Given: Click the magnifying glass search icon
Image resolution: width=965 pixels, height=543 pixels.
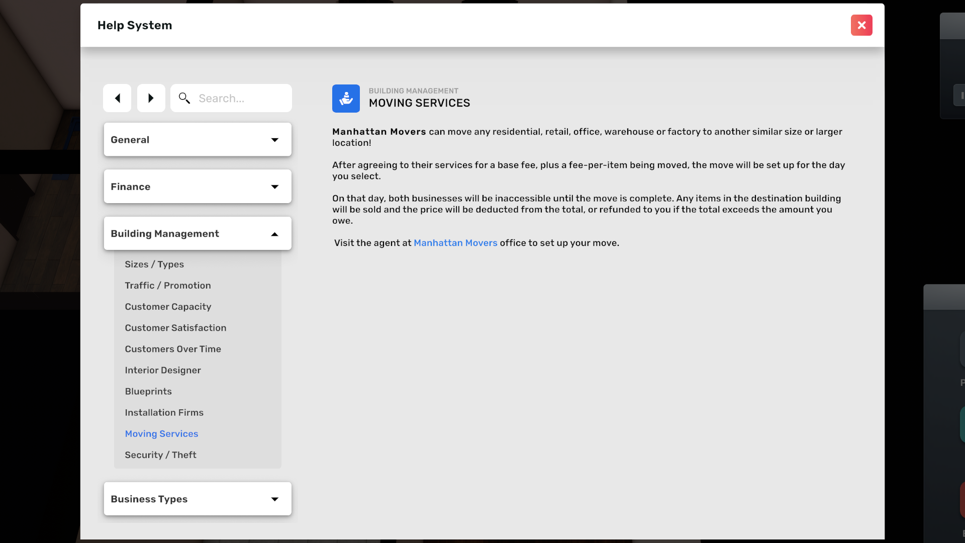Looking at the screenshot, I should pyautogui.click(x=184, y=98).
